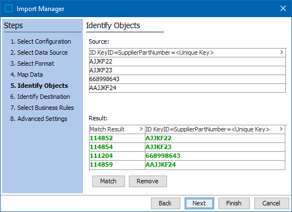Select result cell 668998643

pyautogui.click(x=215, y=156)
